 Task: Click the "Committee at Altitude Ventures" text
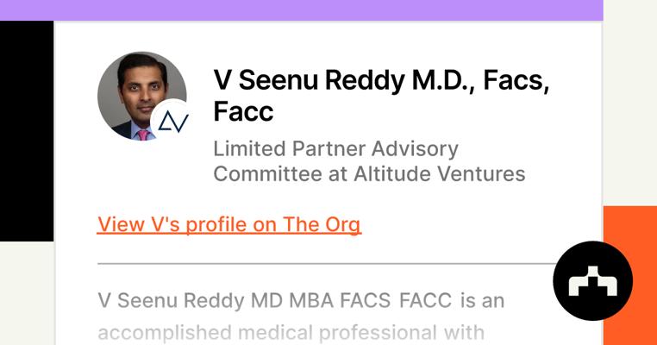[x=369, y=173]
